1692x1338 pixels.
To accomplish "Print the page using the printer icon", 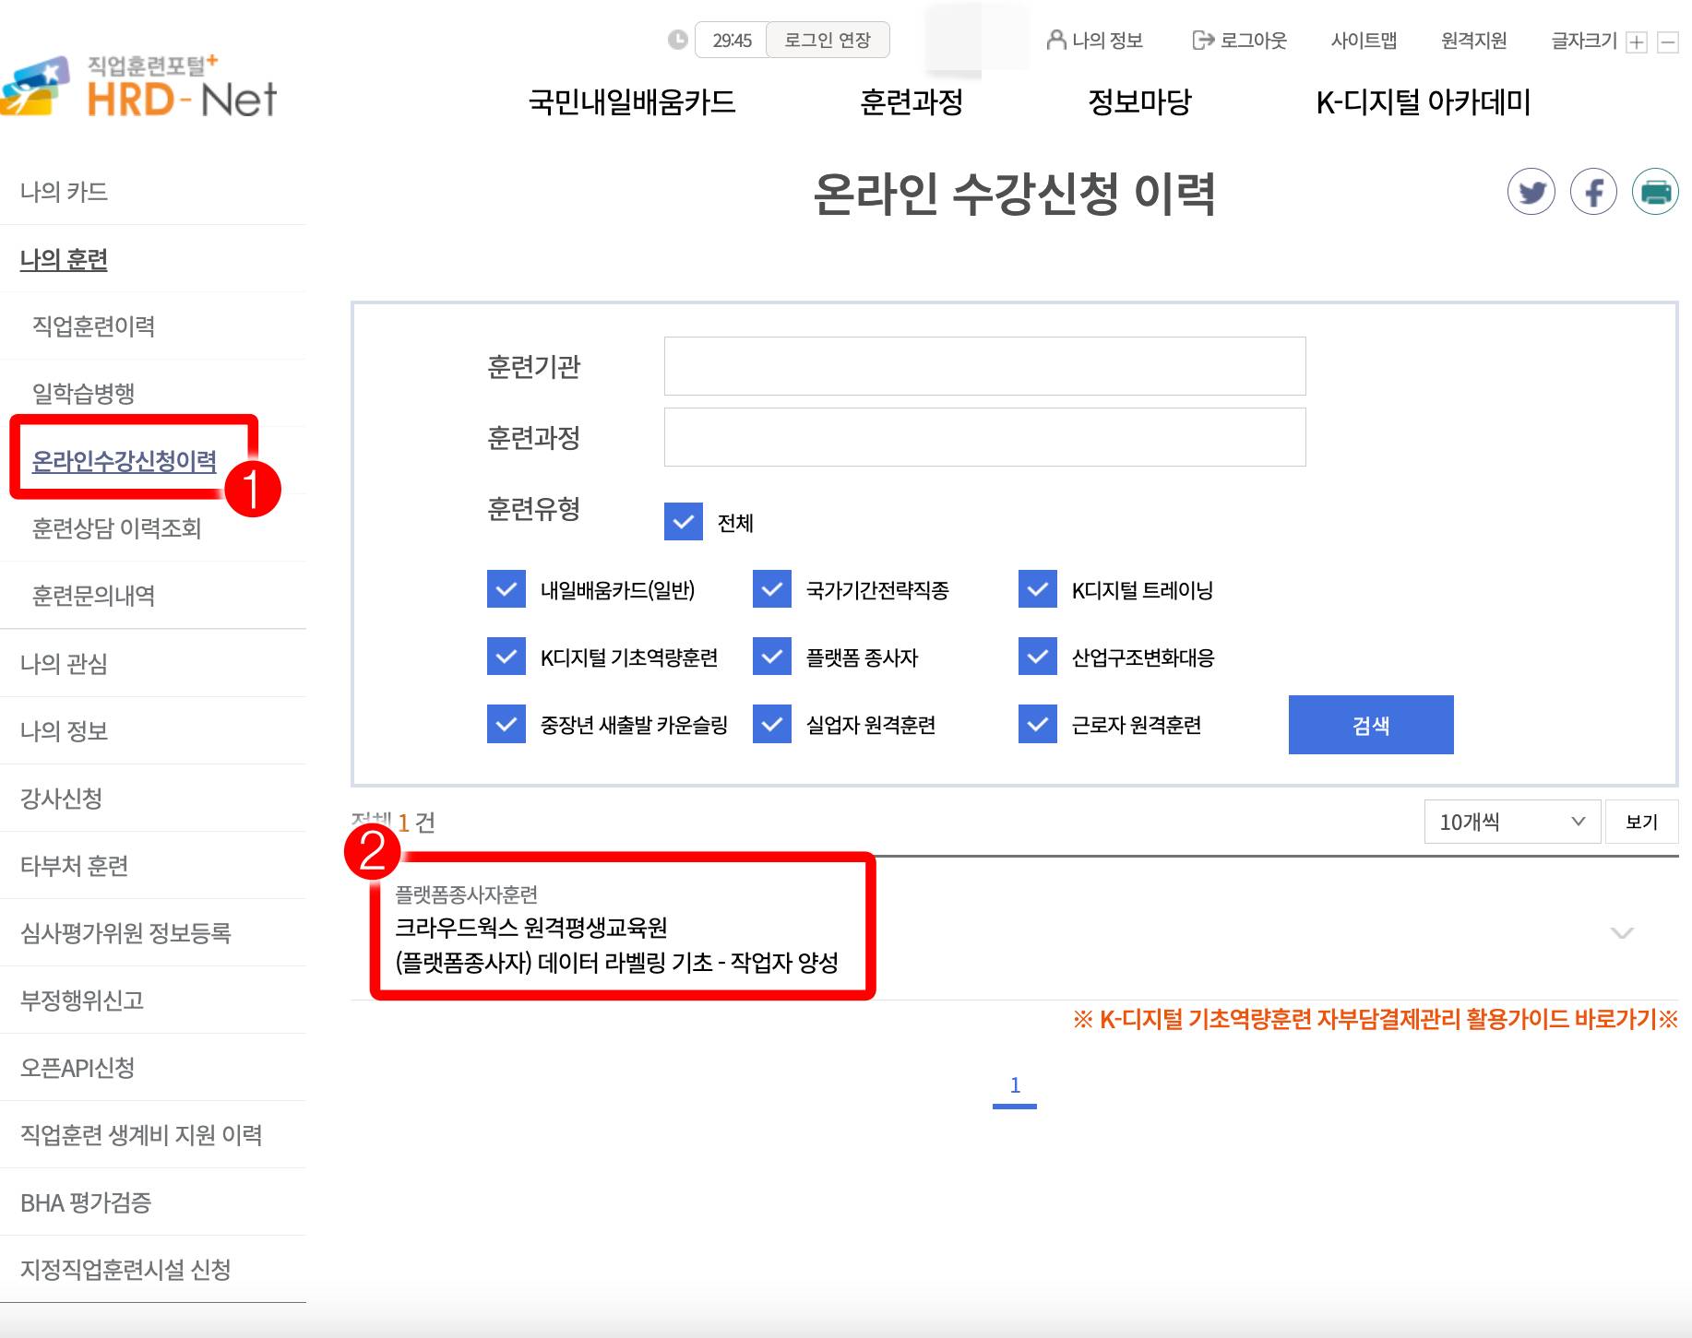I will [x=1655, y=192].
